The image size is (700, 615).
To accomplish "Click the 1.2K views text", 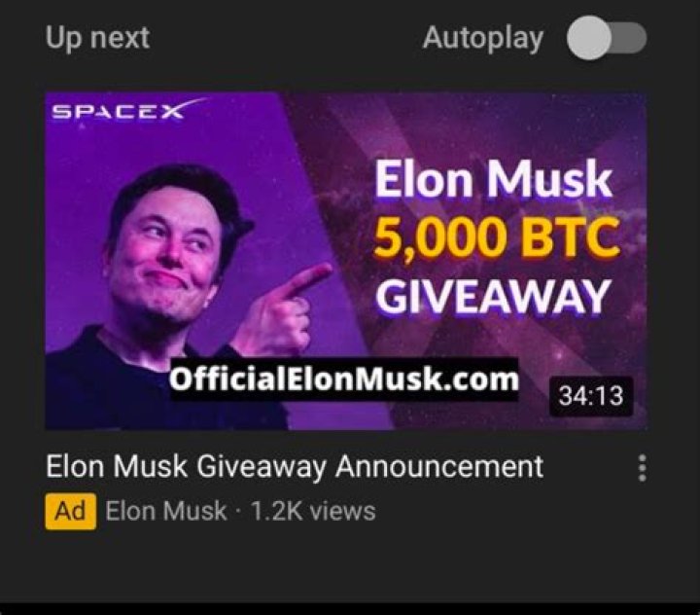I will point(313,511).
